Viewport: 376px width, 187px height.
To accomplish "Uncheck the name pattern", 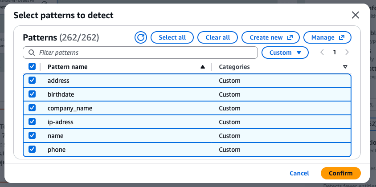I will pyautogui.click(x=32, y=135).
